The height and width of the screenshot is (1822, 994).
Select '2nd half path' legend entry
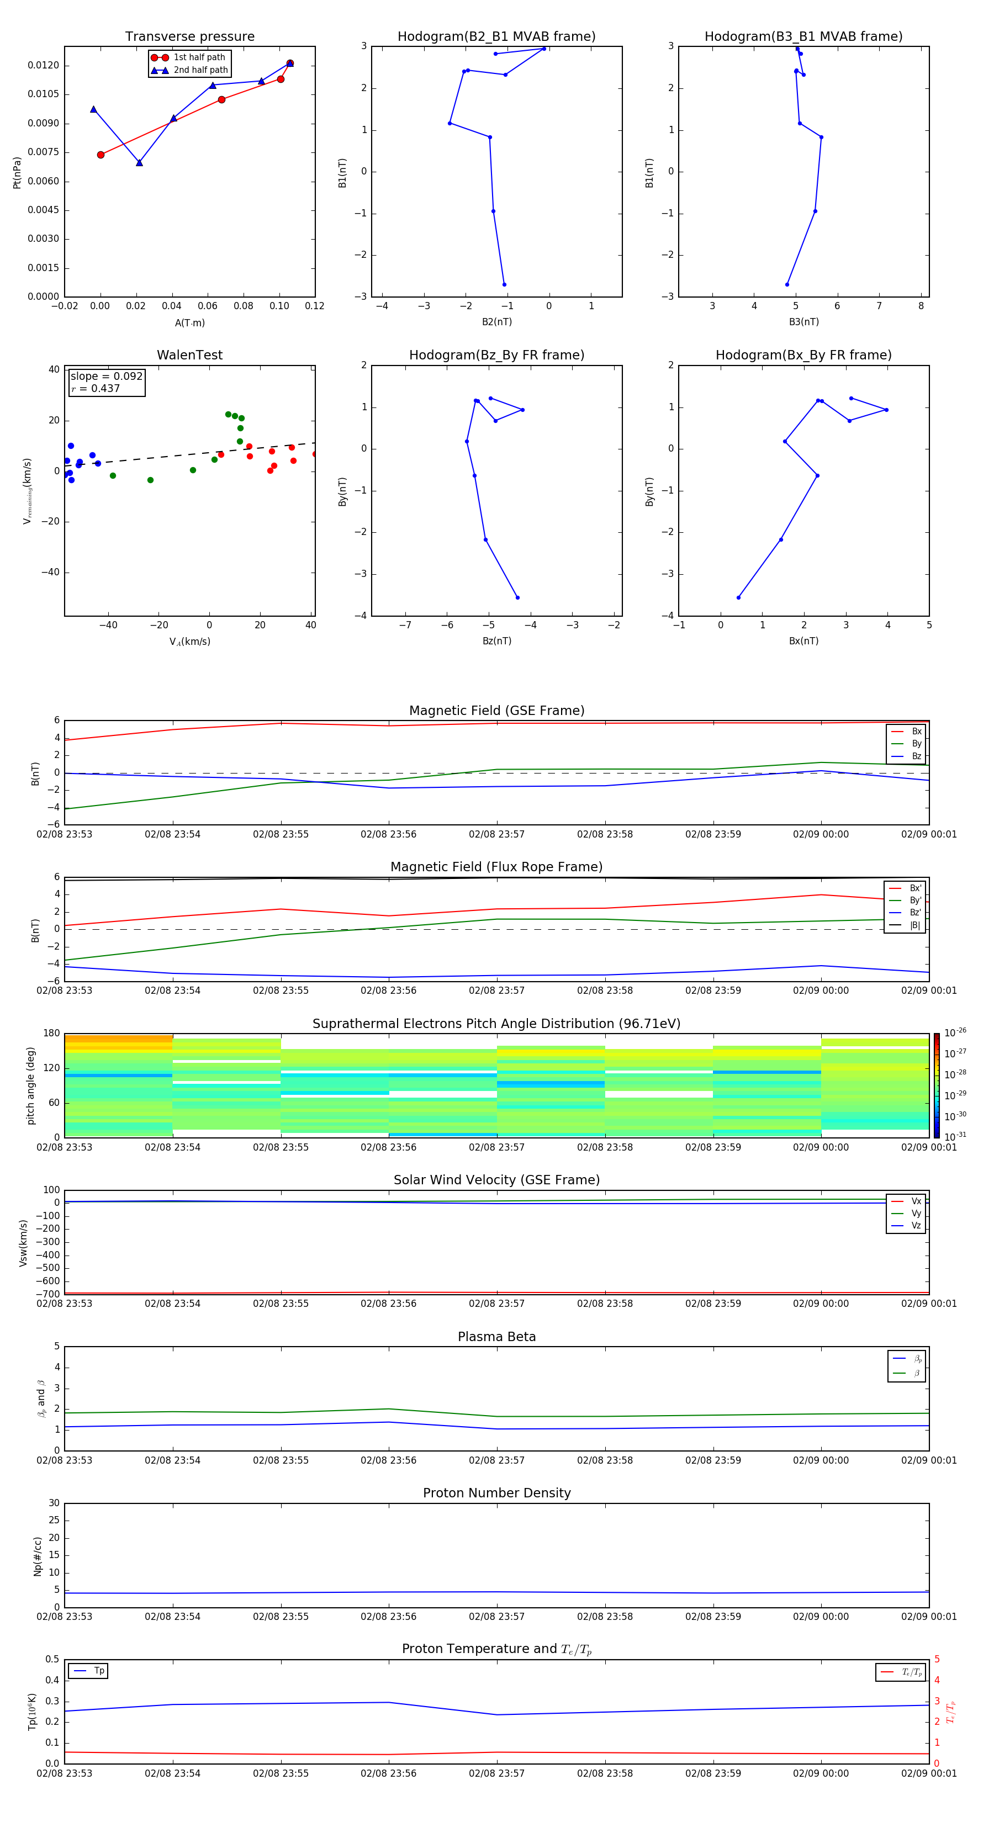point(189,70)
